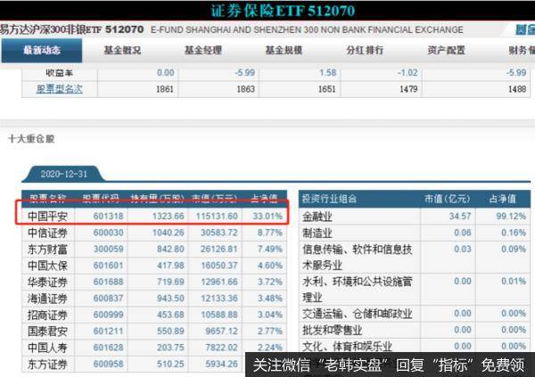Image resolution: width=535 pixels, height=377 pixels.
Task: Click stock code 600030
Action: coord(108,233)
